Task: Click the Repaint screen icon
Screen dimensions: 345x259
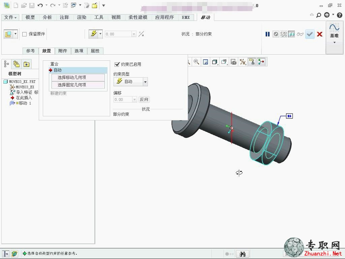Action: 206,62
